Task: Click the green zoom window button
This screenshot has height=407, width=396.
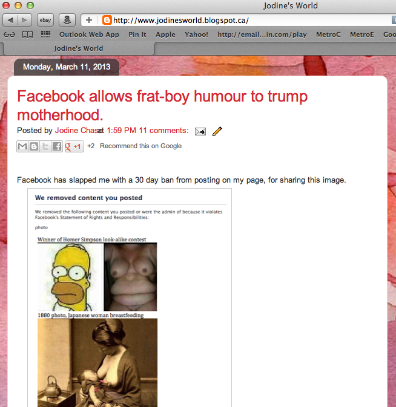Action: coord(30,5)
